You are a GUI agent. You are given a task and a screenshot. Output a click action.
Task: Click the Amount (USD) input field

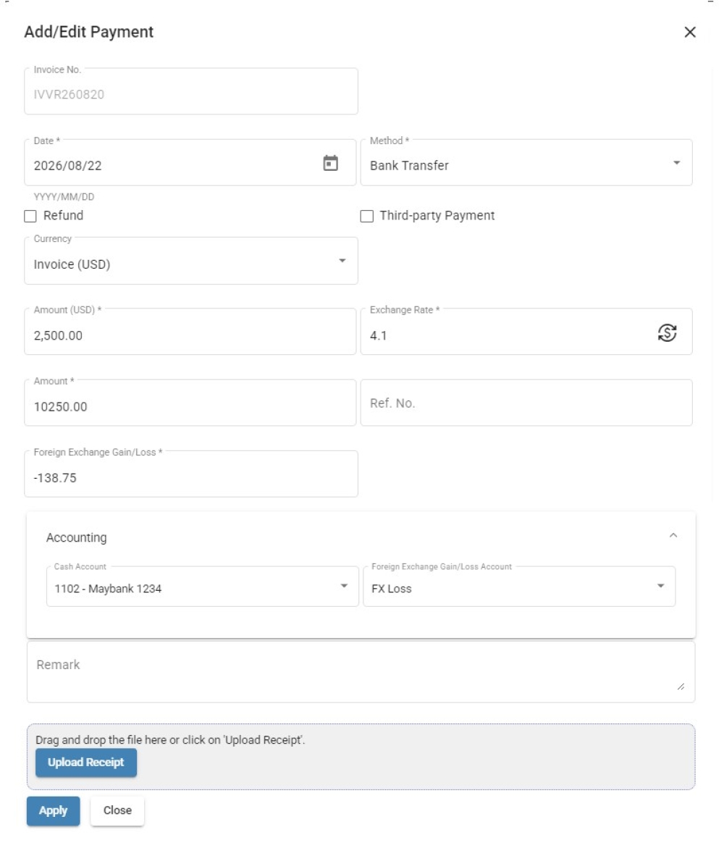tap(190, 332)
